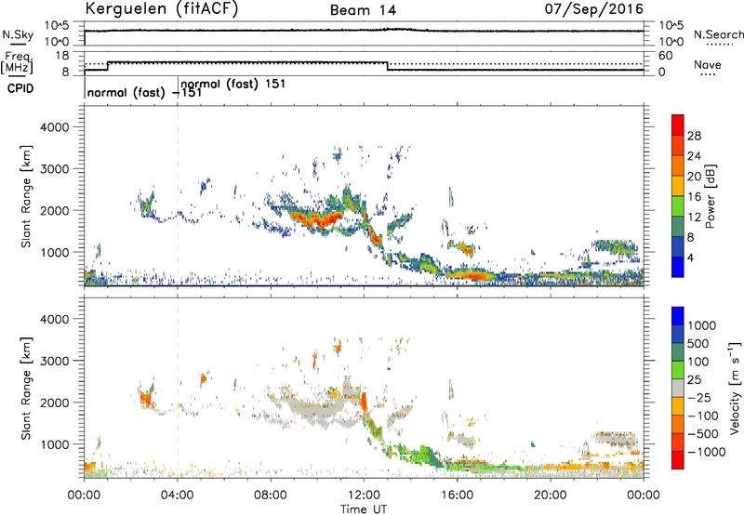This screenshot has width=744, height=515.
Task: Click the 'N.Search' legend label
Action: click(719, 34)
